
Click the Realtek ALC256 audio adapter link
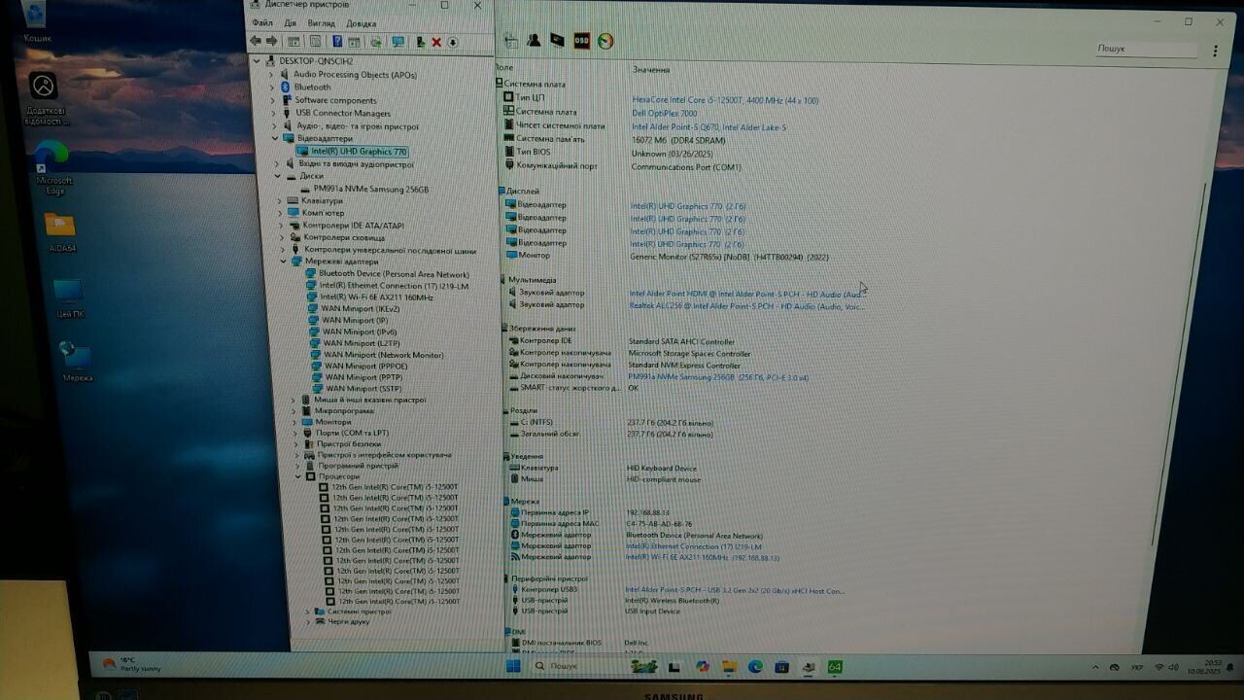pos(744,306)
